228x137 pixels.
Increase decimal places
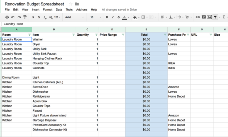[50, 17]
